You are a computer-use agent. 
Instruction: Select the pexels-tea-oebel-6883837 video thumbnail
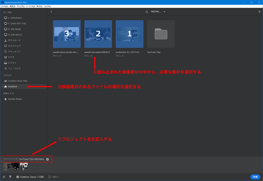98,34
